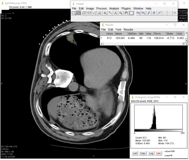Select the Freehand selection tool
The width and height of the screenshot is (189, 160).
[89, 13]
